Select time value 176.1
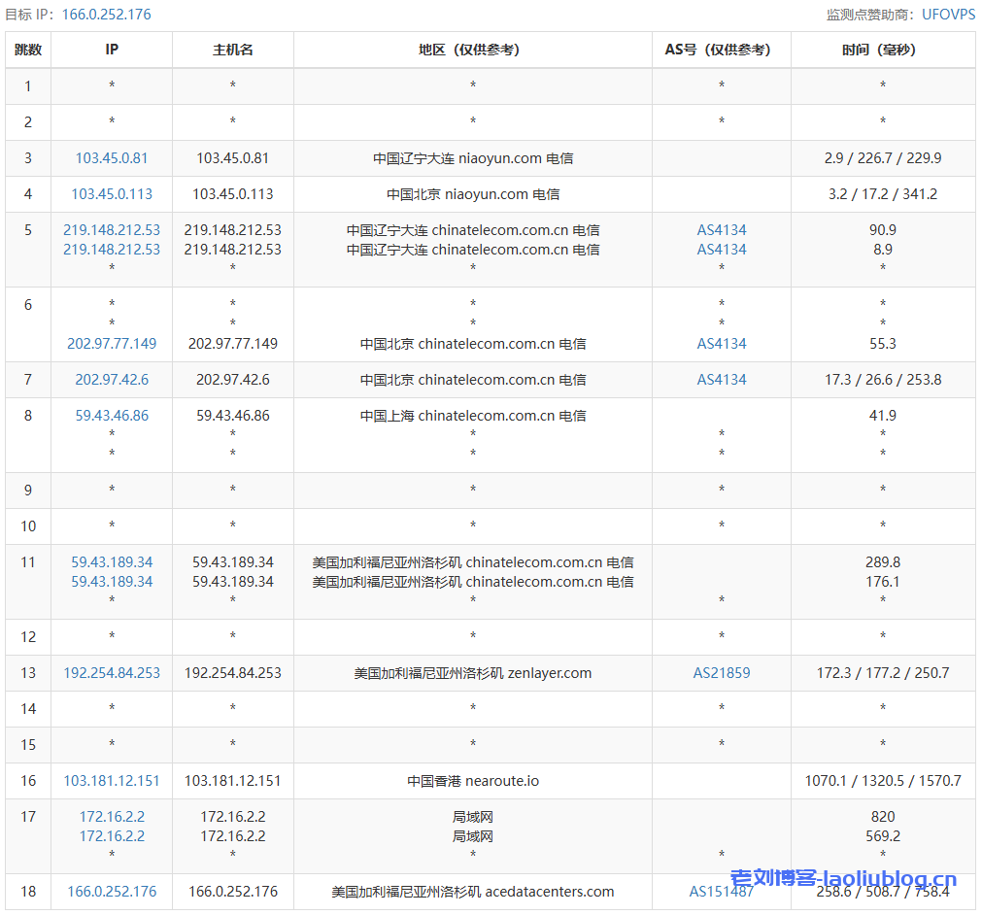982x915 pixels. pyautogui.click(x=883, y=582)
